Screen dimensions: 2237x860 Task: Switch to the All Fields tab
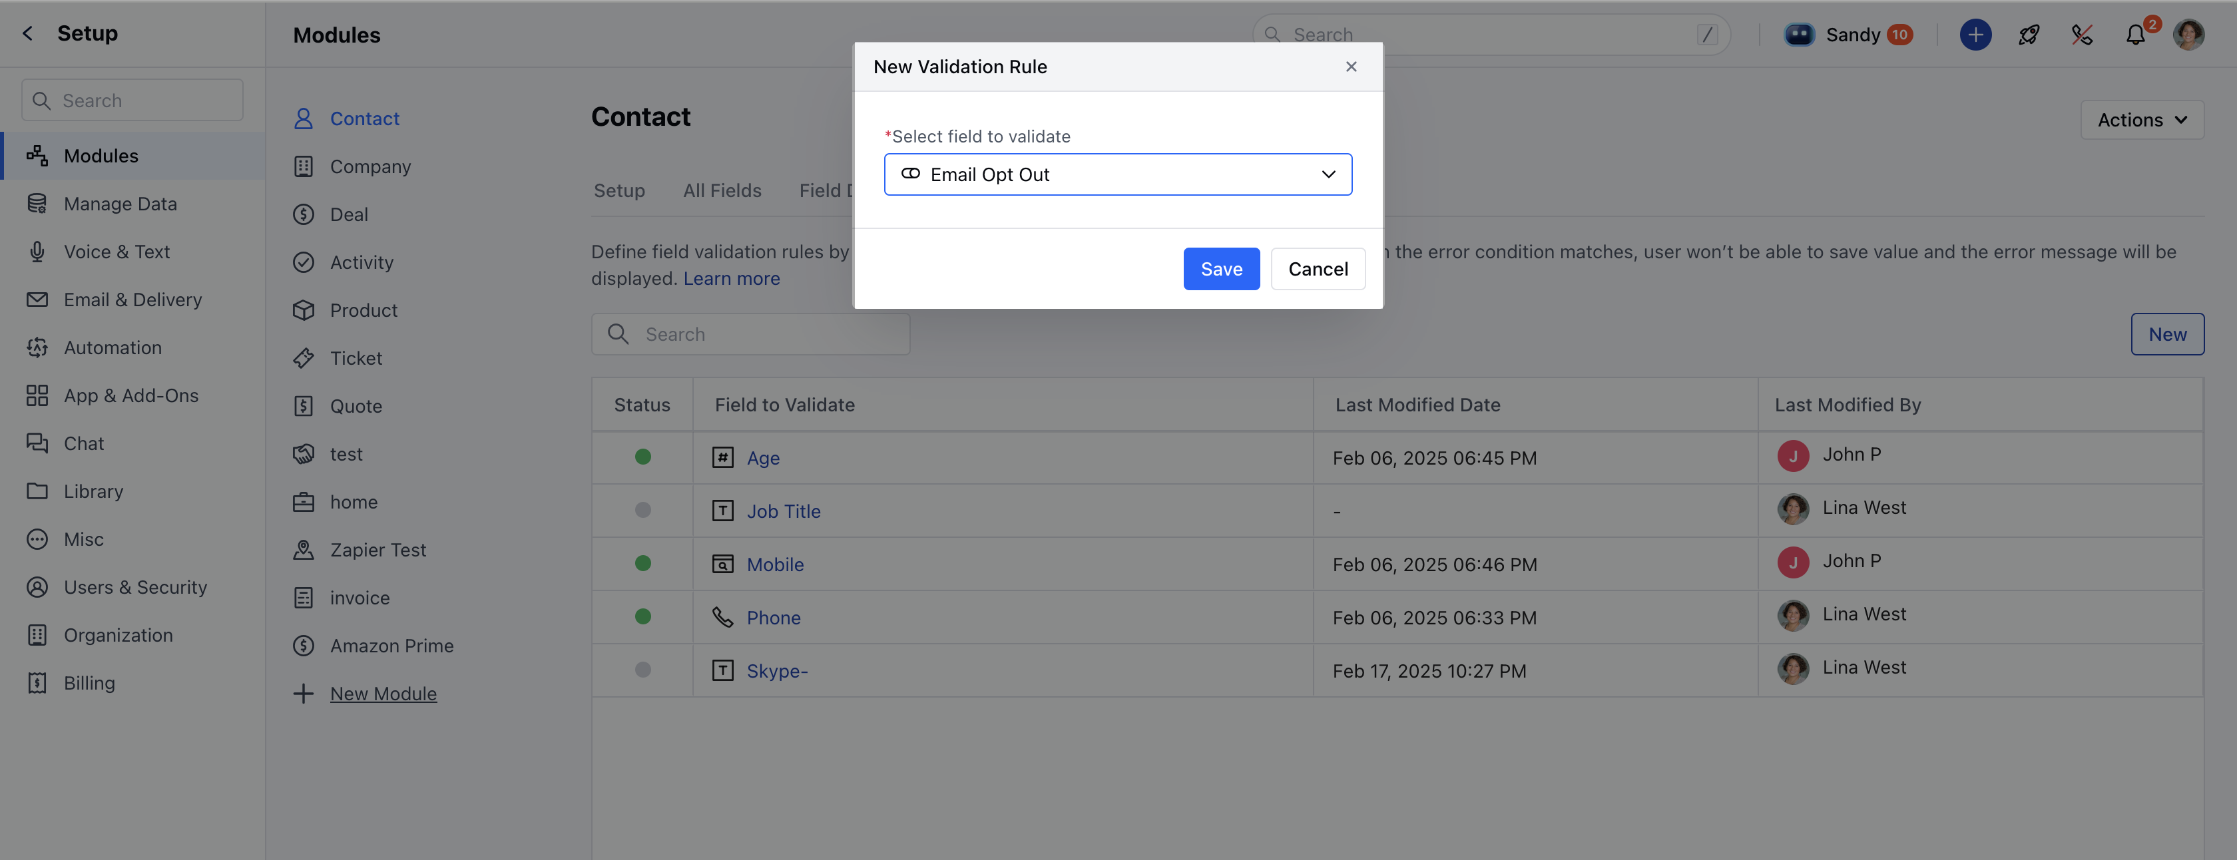pyautogui.click(x=722, y=190)
